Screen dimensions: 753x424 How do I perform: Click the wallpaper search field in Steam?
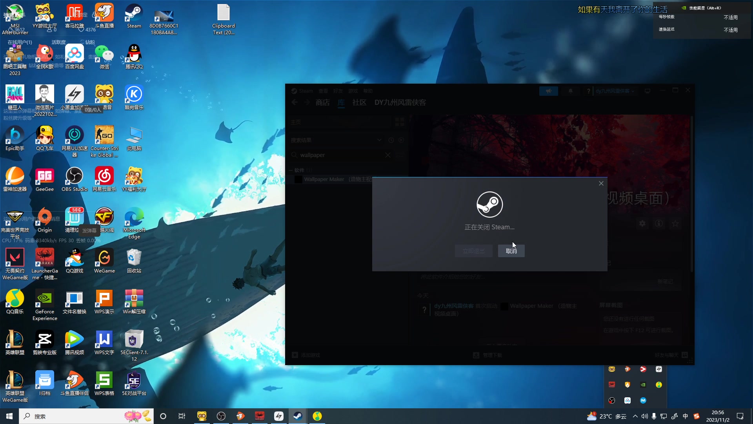tap(341, 155)
